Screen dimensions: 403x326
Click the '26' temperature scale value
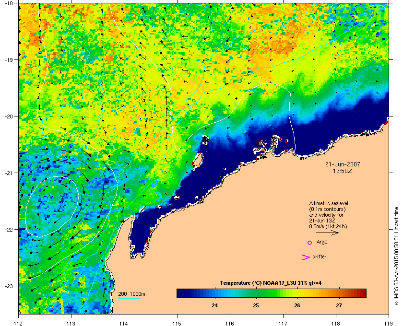coord(297,305)
